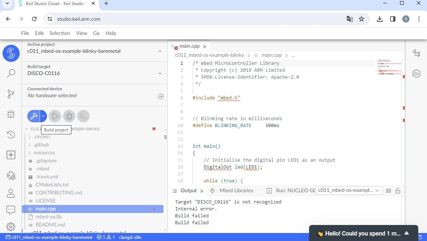Click the Run project play button
Screen dimensions: 427x241
pyautogui.click(x=55, y=116)
